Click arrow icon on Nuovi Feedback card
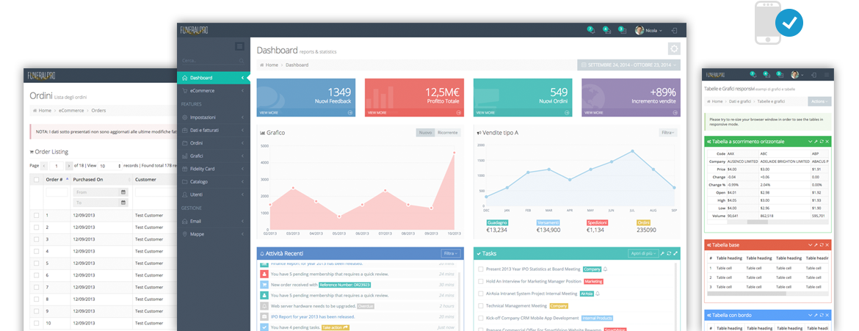859x331 pixels. coord(350,112)
